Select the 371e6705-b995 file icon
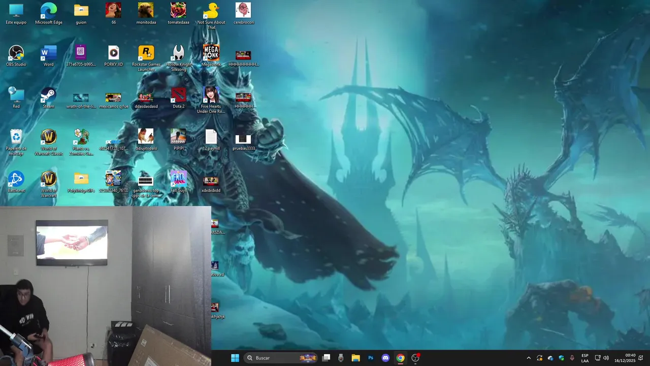The width and height of the screenshot is (650, 366). point(81,56)
